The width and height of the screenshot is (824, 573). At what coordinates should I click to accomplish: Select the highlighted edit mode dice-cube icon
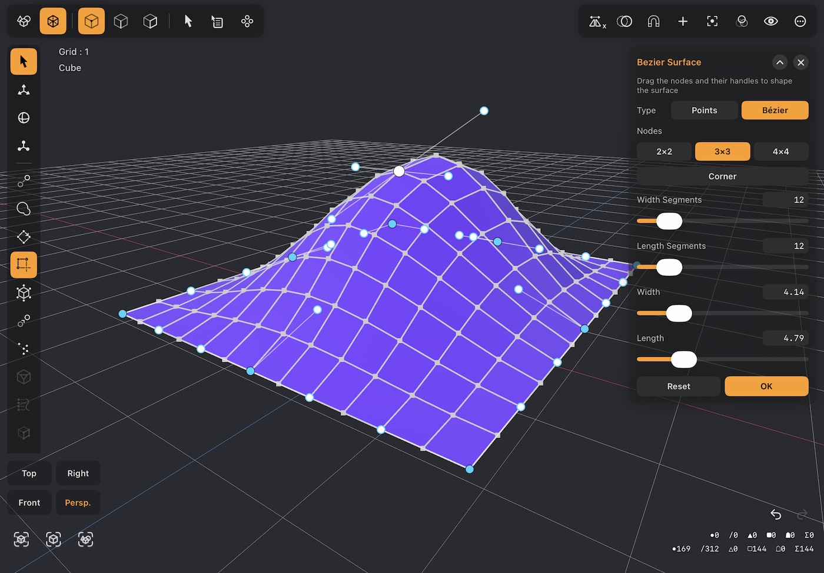coord(53,21)
